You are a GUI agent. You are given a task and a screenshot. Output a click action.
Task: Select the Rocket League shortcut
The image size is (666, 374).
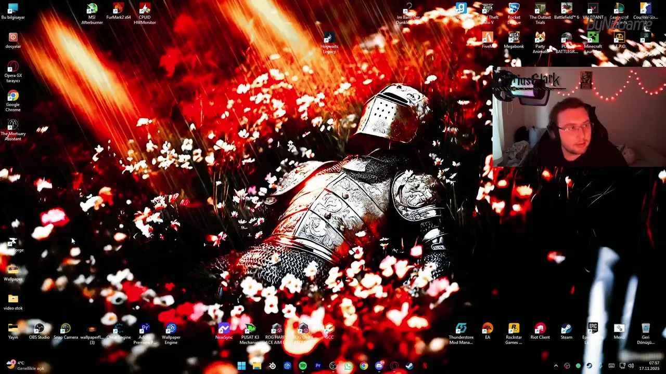coord(514,14)
